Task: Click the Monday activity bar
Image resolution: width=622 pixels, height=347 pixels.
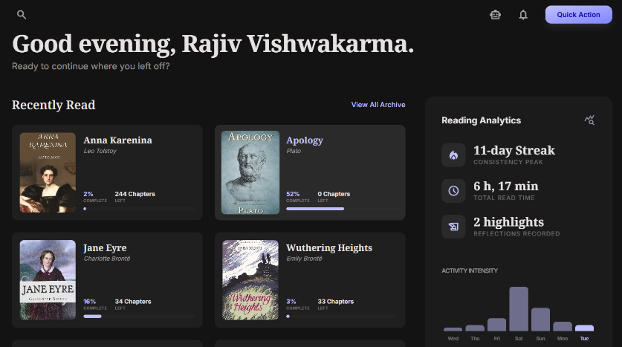Action: coord(563,326)
